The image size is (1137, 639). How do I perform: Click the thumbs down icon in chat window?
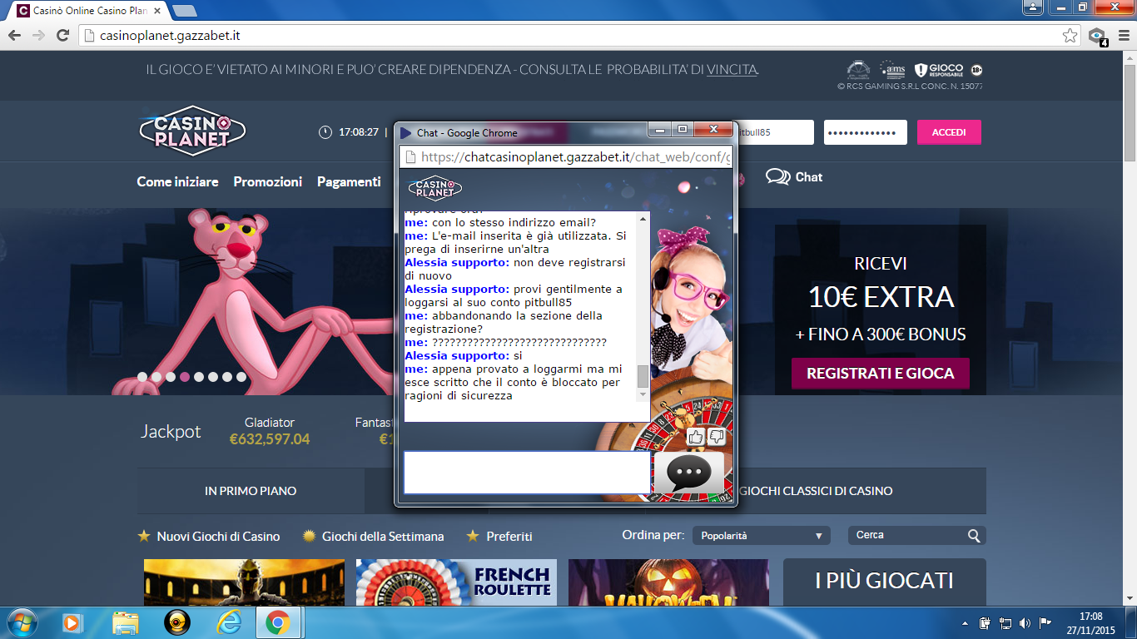(717, 438)
